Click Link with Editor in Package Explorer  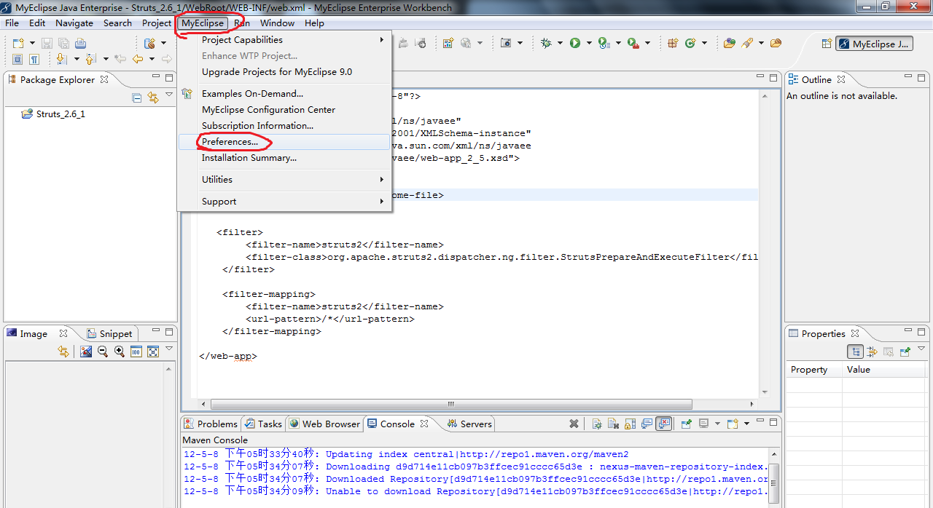click(153, 97)
